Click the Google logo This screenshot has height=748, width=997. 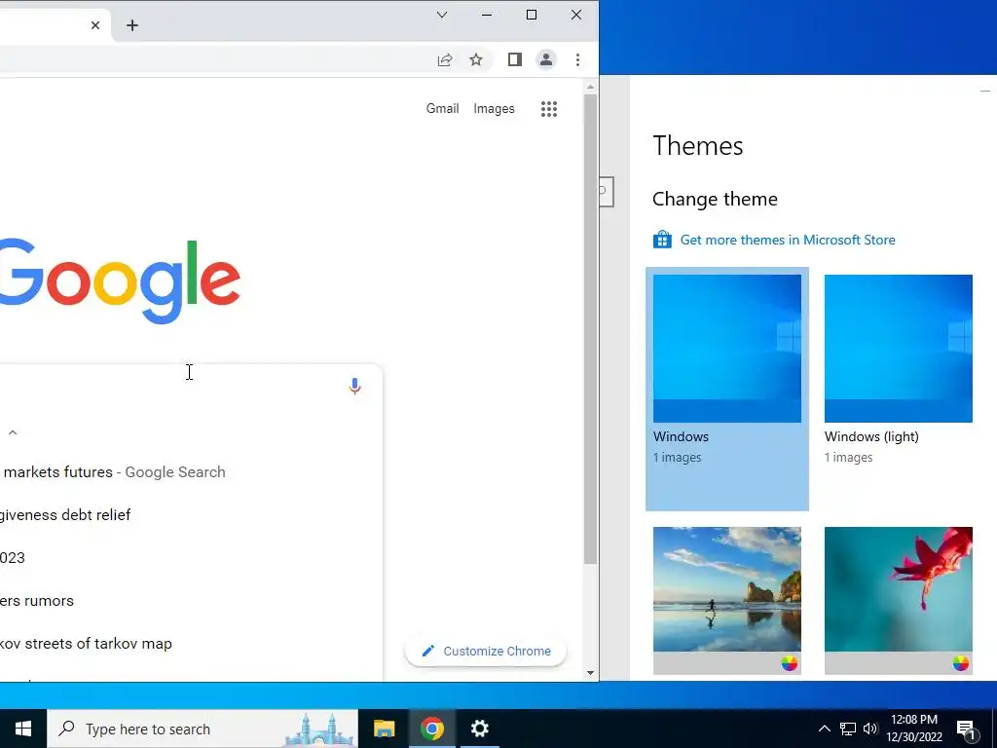pyautogui.click(x=120, y=280)
